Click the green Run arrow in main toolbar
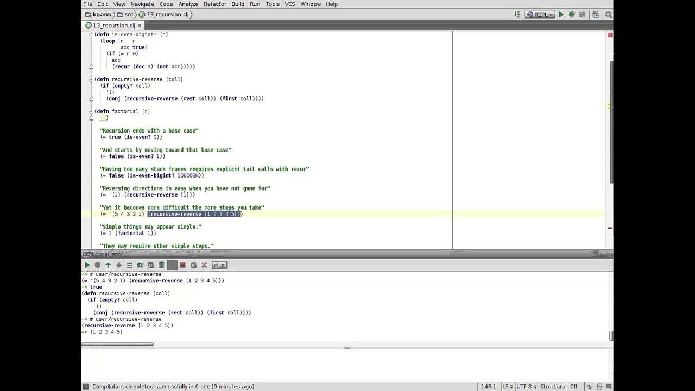Image resolution: width=695 pixels, height=391 pixels. (561, 15)
